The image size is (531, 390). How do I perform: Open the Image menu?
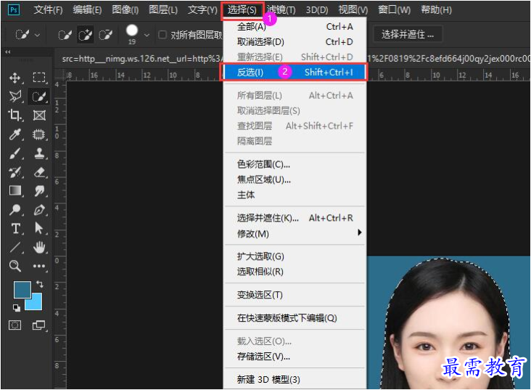tap(125, 10)
